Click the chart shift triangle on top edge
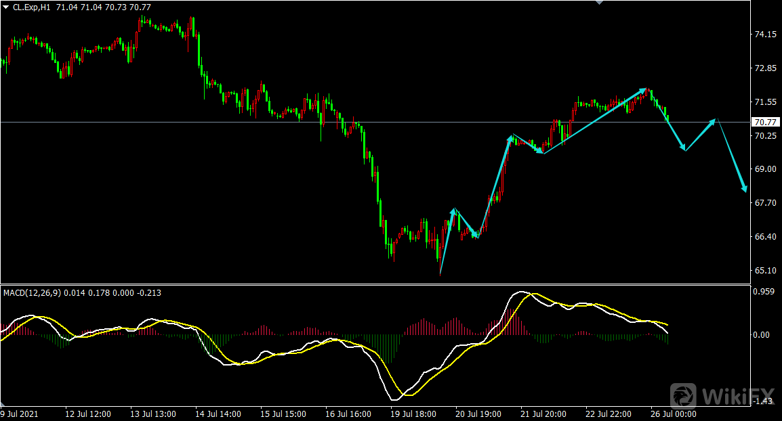This screenshot has height=421, width=782. tap(598, 3)
